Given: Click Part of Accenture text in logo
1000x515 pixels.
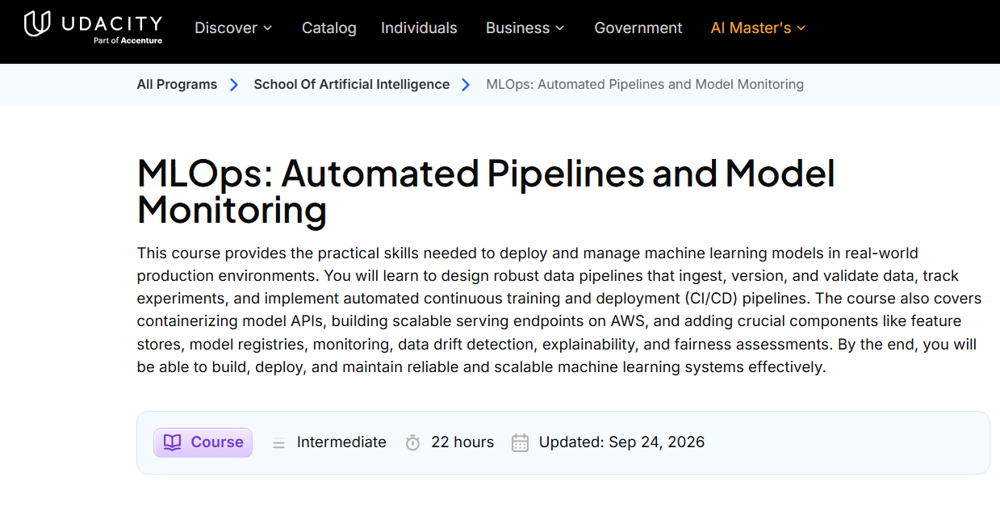Looking at the screenshot, I should [128, 40].
